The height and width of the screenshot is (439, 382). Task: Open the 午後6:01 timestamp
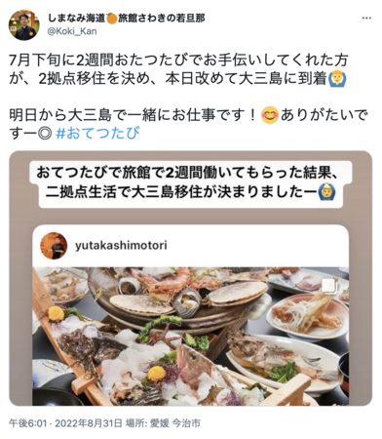[x=28, y=423]
